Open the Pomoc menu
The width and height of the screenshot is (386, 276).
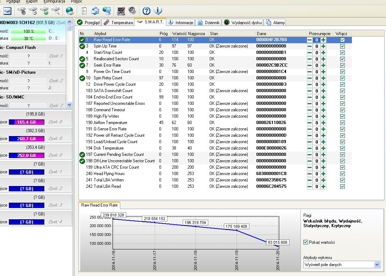(77, 1)
